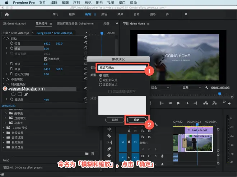Select the free draw bezier pen mask
The image size is (237, 177).
coord(26,94)
